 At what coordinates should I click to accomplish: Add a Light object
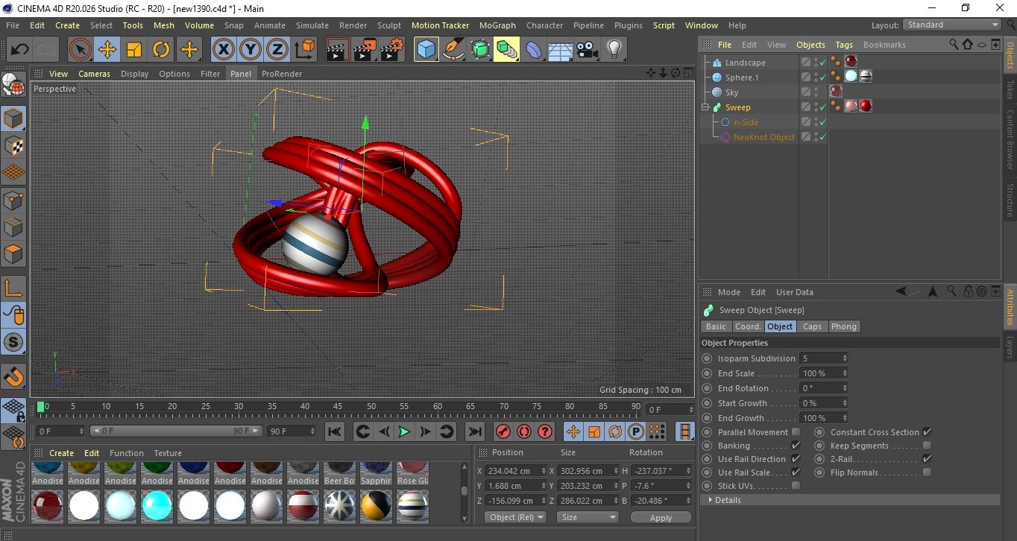[614, 50]
